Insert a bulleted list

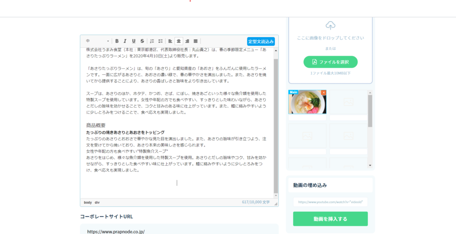click(x=161, y=41)
